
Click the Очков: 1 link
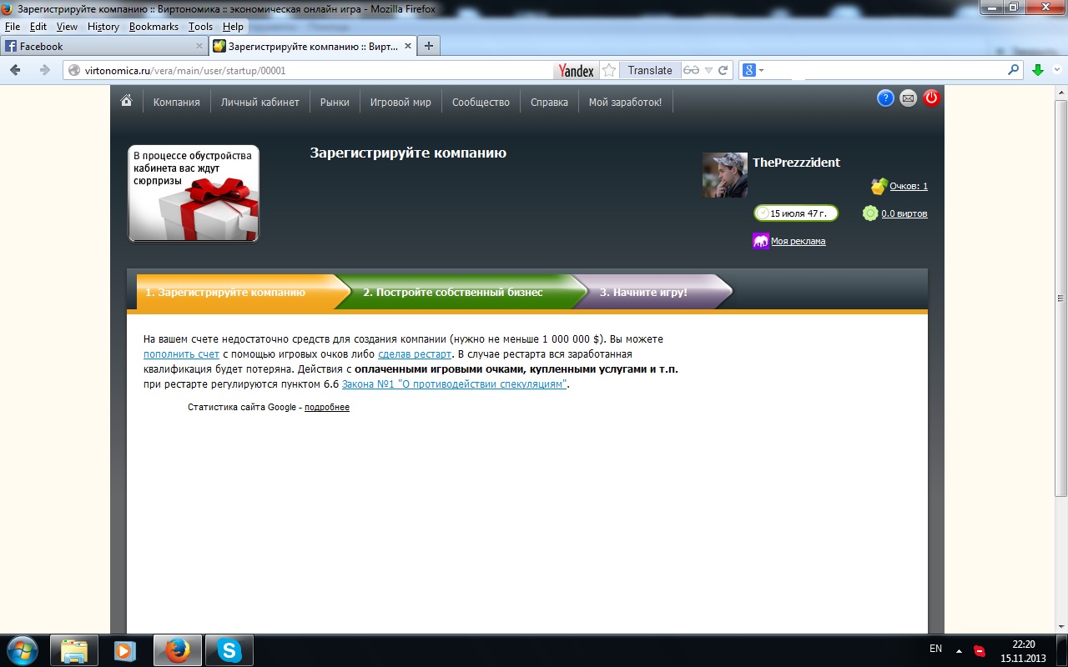(909, 187)
